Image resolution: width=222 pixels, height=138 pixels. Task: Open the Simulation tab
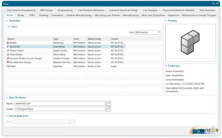point(57,15)
